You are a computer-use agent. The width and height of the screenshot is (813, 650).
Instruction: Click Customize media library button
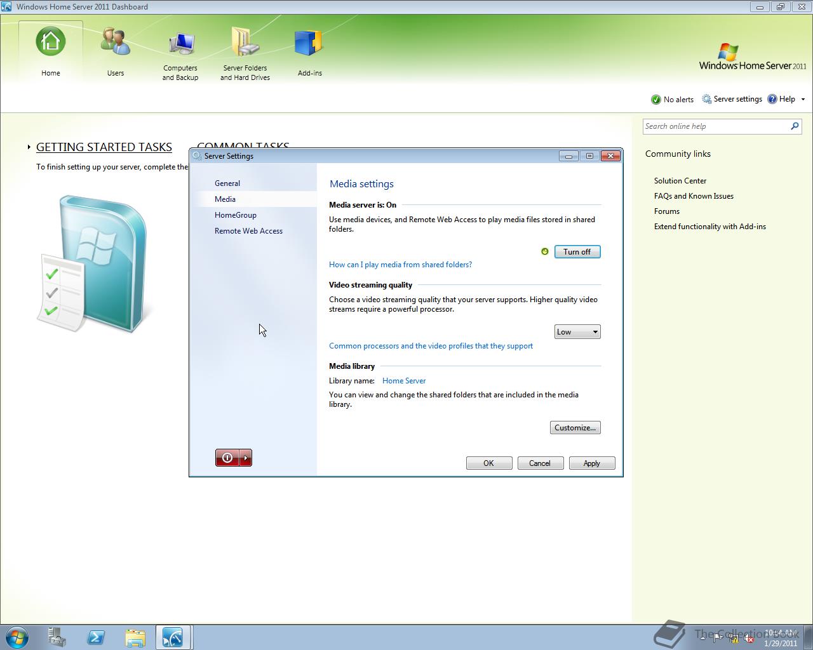pyautogui.click(x=575, y=428)
